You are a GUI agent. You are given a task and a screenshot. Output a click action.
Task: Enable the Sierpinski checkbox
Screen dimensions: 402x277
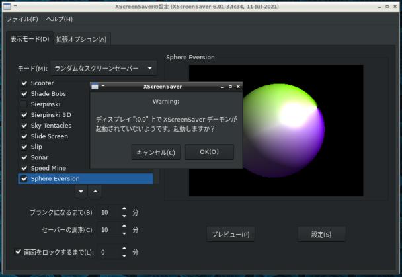tap(24, 104)
